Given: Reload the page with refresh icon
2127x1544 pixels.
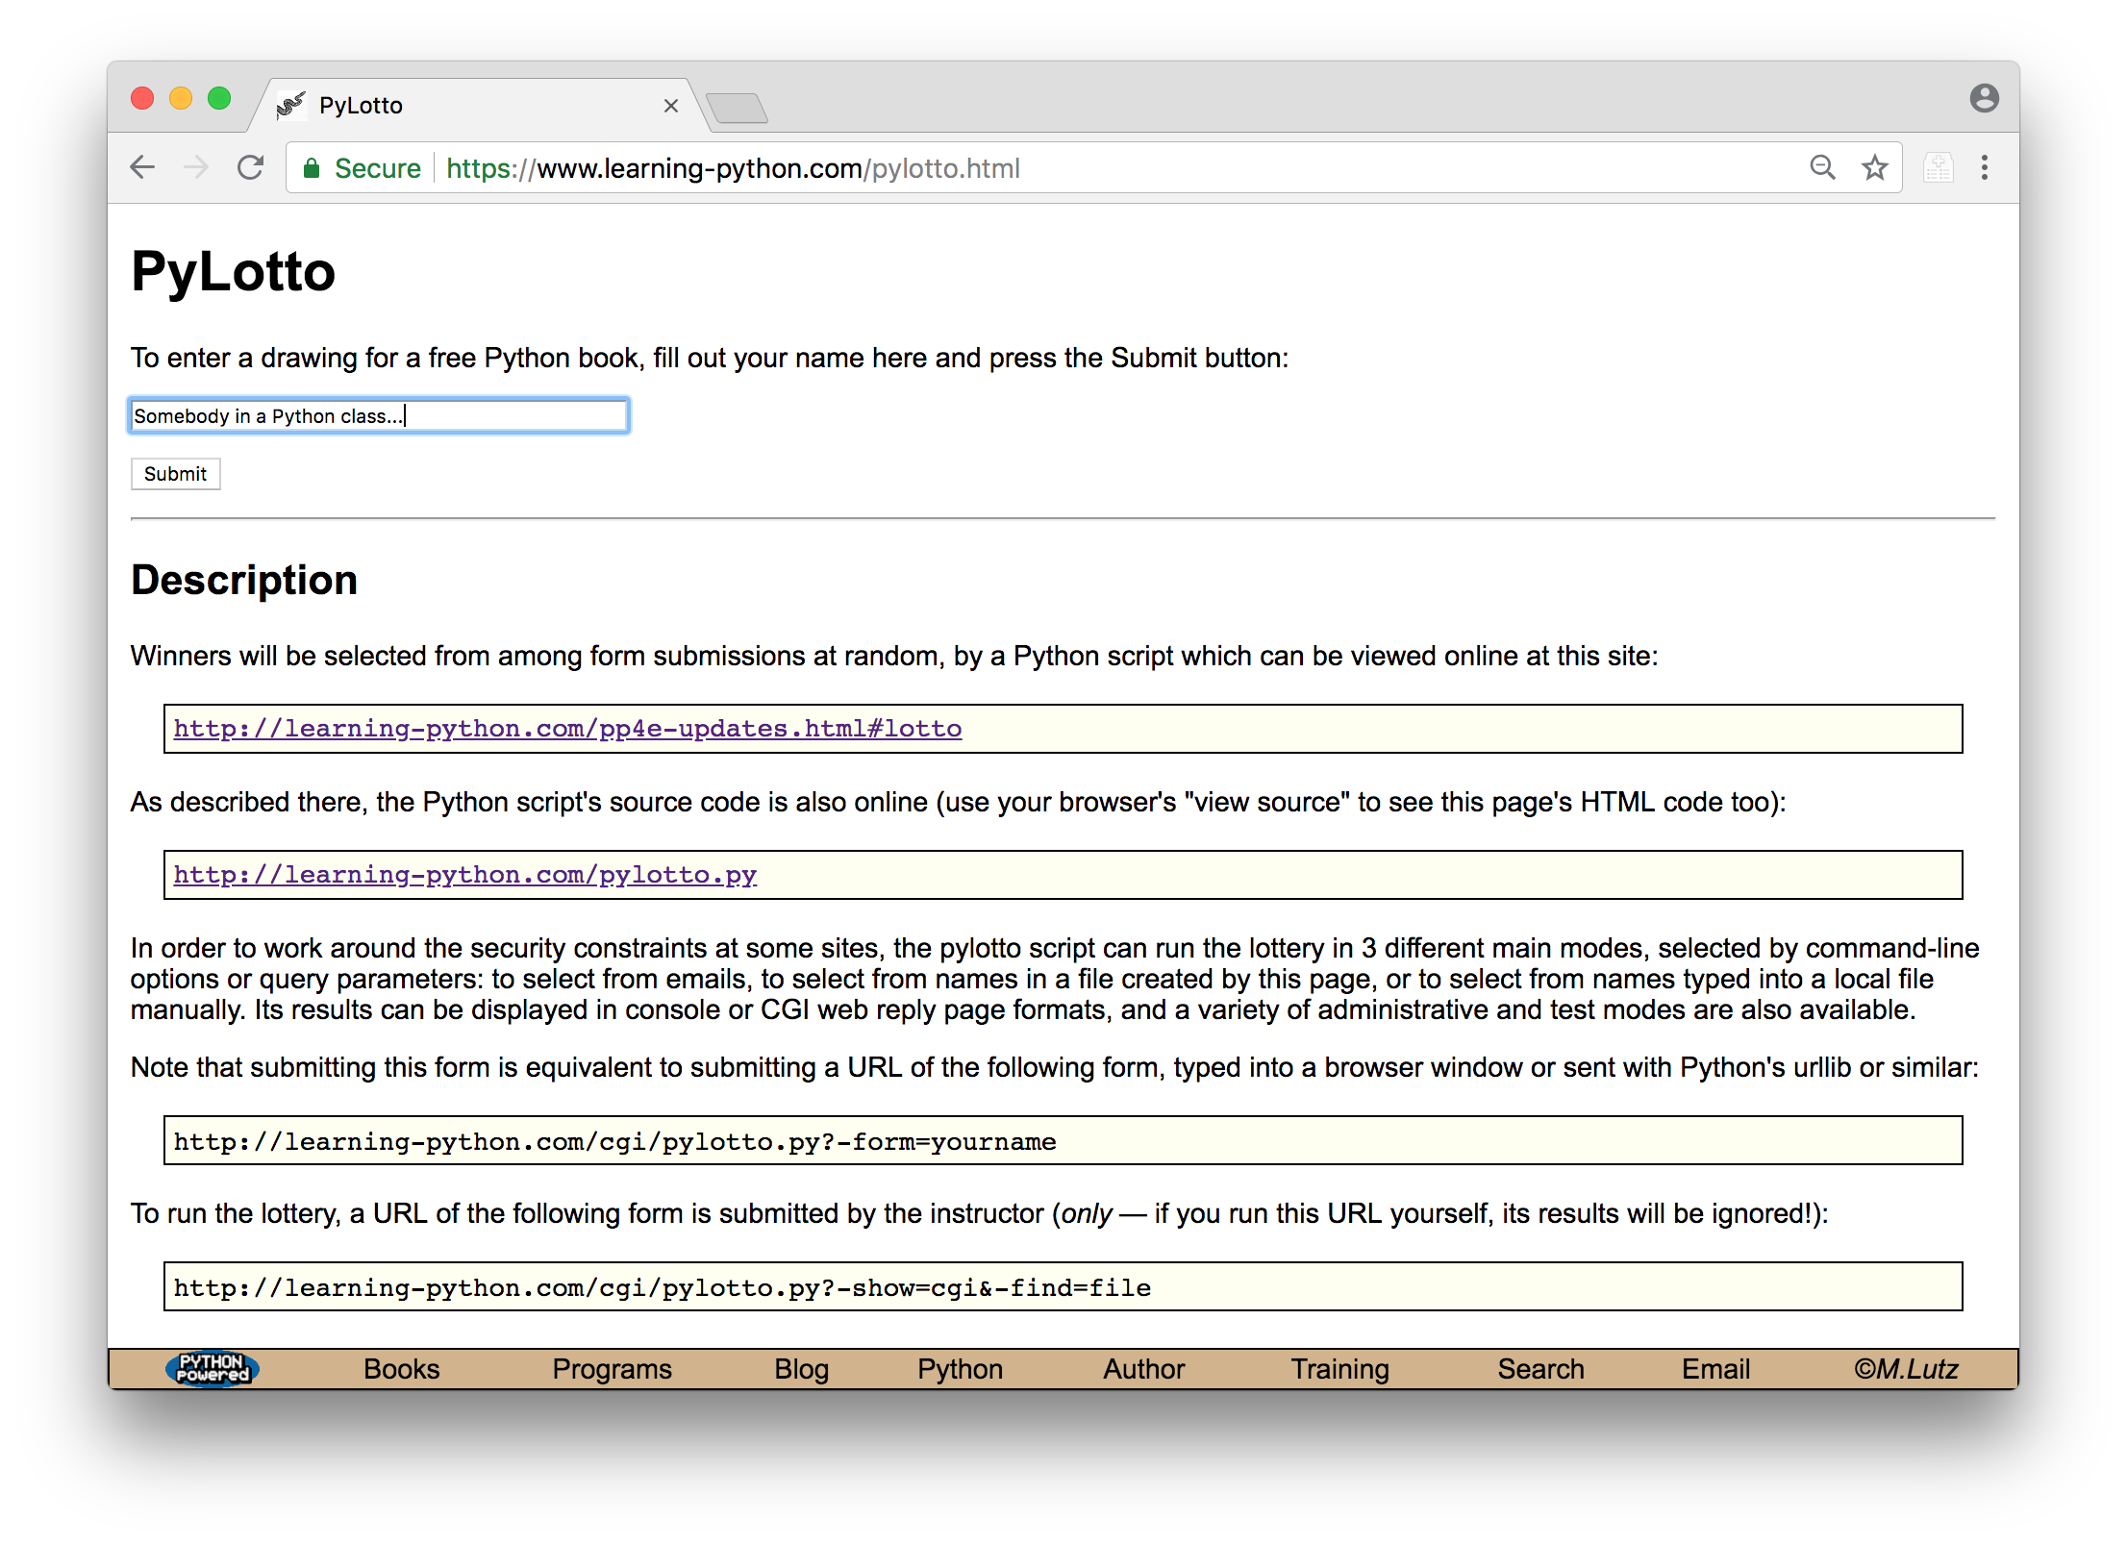Looking at the screenshot, I should 251,167.
